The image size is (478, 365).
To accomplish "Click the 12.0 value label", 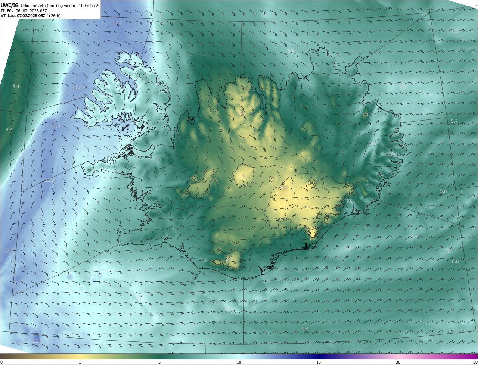I will pyautogui.click(x=50, y=180).
